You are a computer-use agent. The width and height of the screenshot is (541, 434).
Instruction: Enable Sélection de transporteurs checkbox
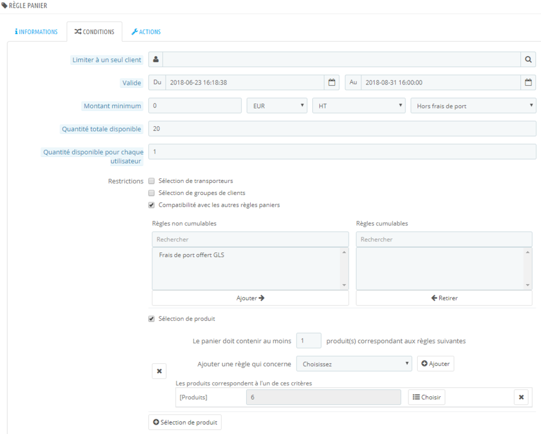point(151,181)
